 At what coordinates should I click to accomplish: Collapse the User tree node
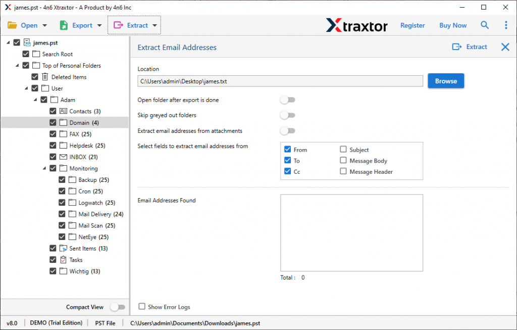point(26,88)
